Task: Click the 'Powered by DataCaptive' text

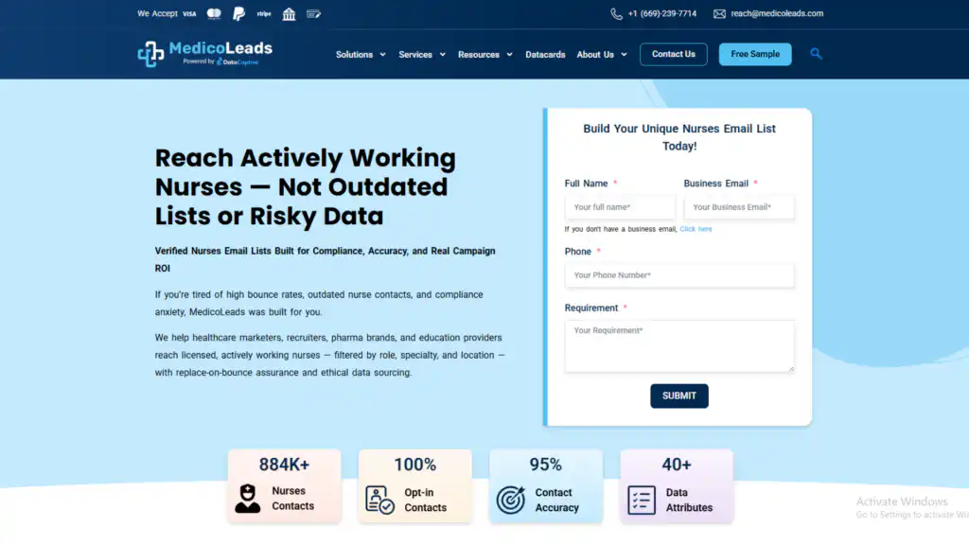Action: [x=220, y=62]
